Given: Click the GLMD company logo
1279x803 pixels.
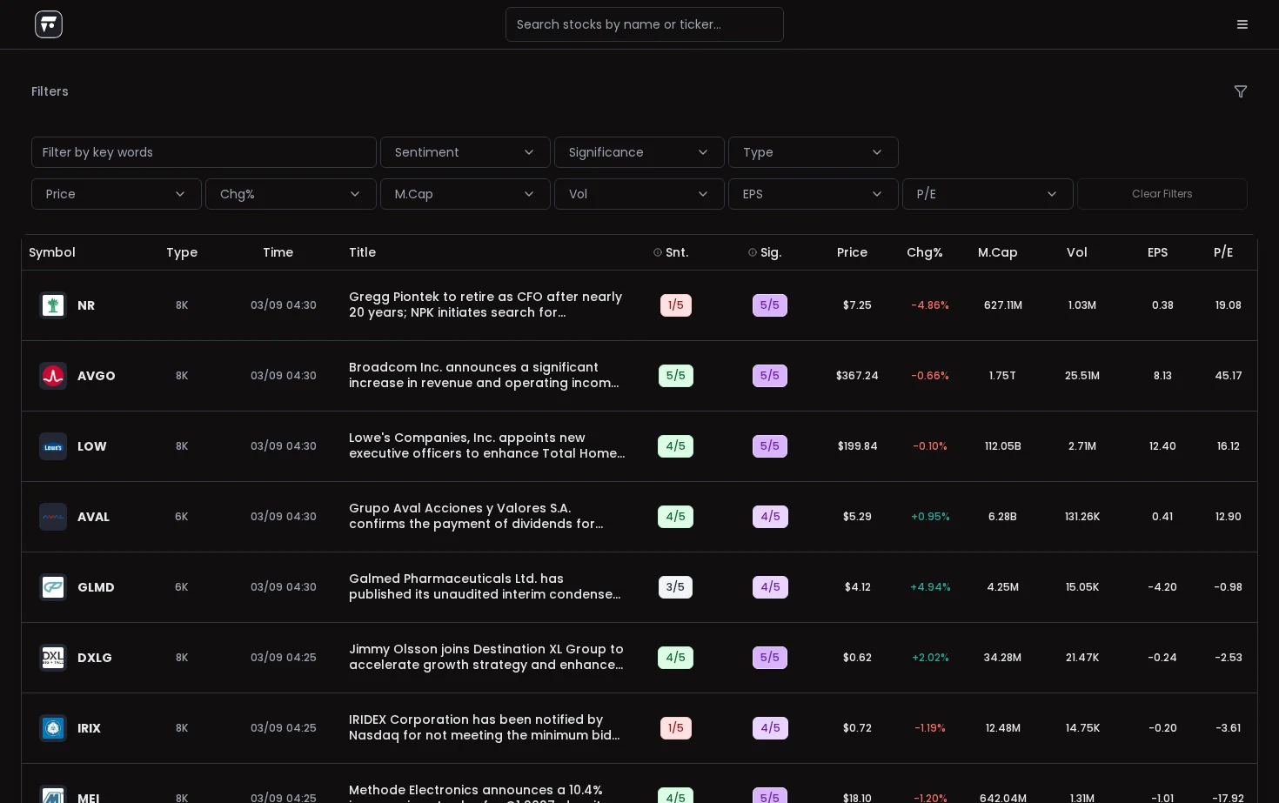Looking at the screenshot, I should (53, 587).
